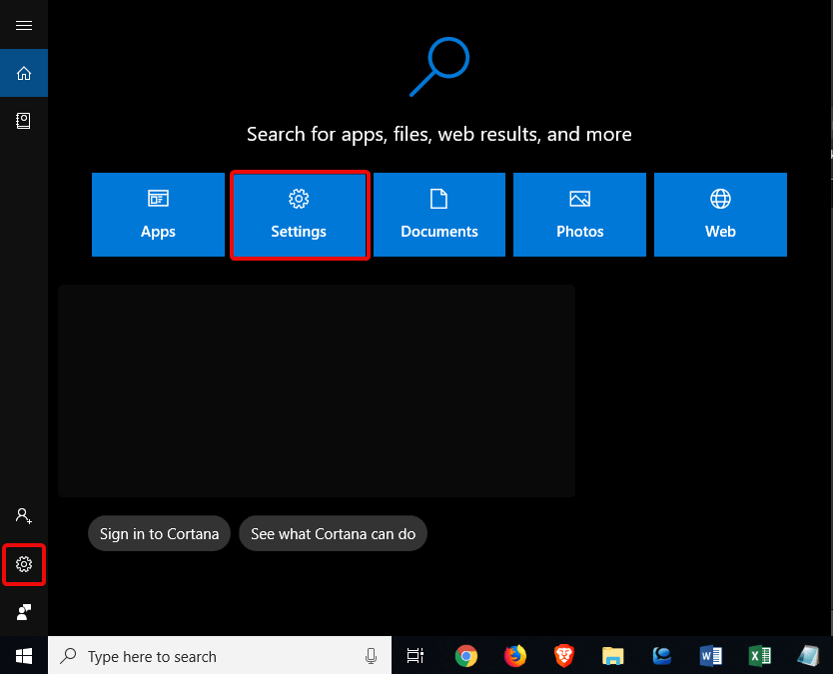Image resolution: width=833 pixels, height=674 pixels.
Task: Launch Google Chrome from the taskbar
Action: pyautogui.click(x=465, y=656)
